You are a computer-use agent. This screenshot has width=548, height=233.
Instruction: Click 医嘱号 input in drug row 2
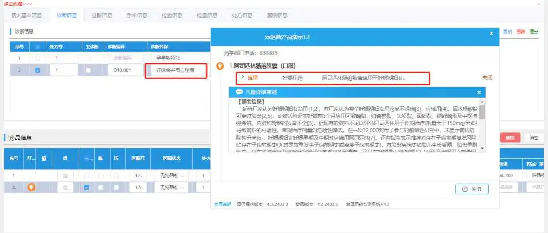(138, 187)
